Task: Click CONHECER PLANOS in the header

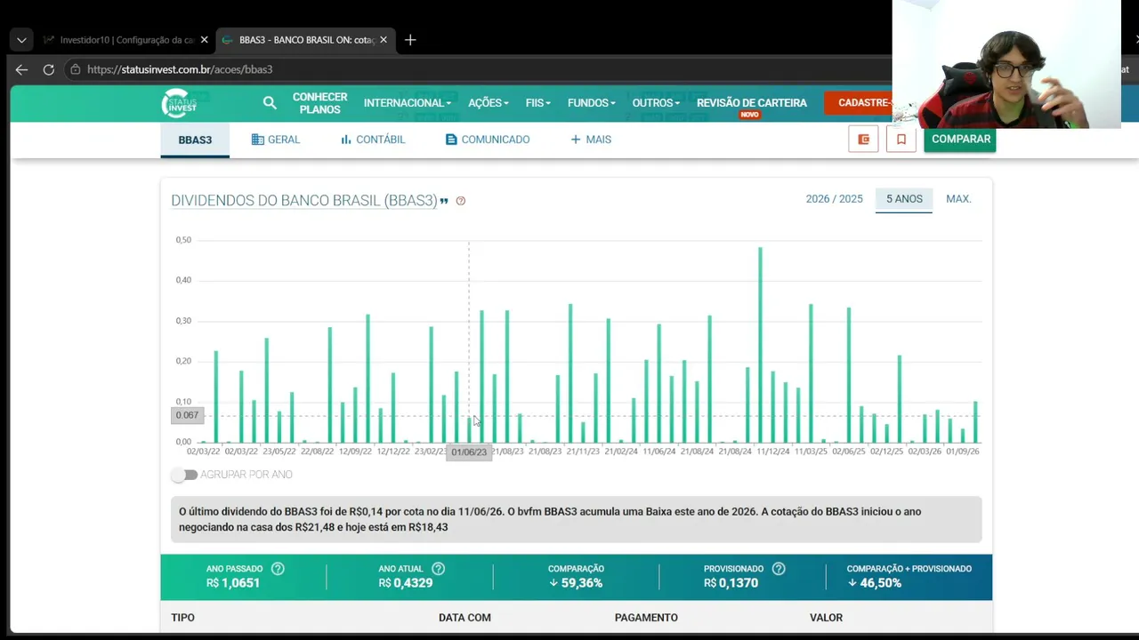Action: click(319, 103)
